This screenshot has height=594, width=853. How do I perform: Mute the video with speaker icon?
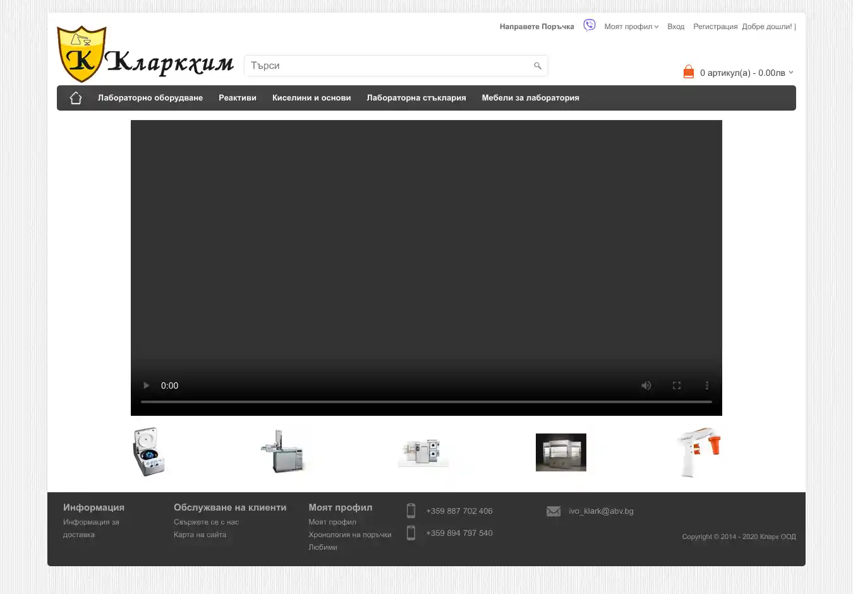tap(646, 385)
